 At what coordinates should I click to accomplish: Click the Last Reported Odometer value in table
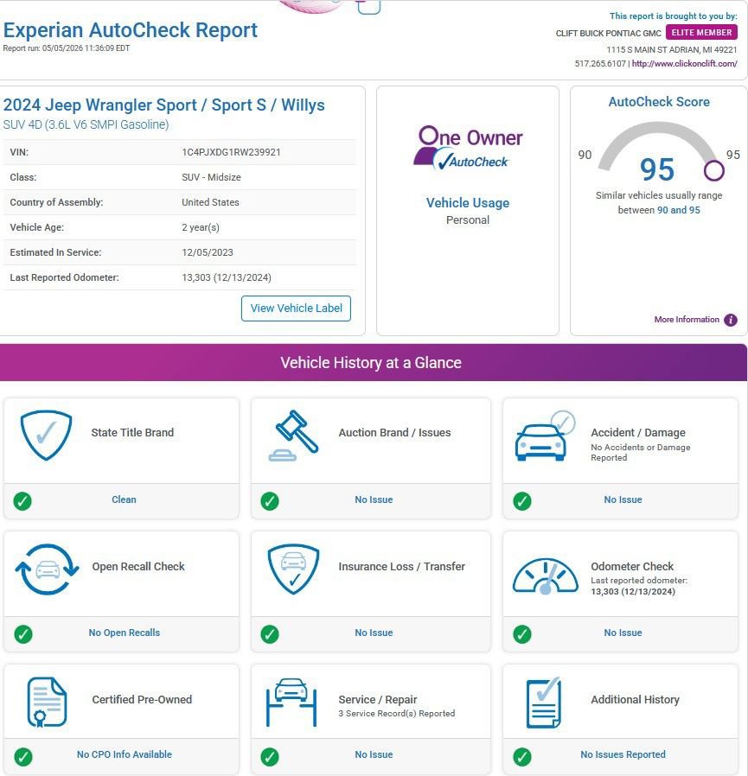click(227, 277)
